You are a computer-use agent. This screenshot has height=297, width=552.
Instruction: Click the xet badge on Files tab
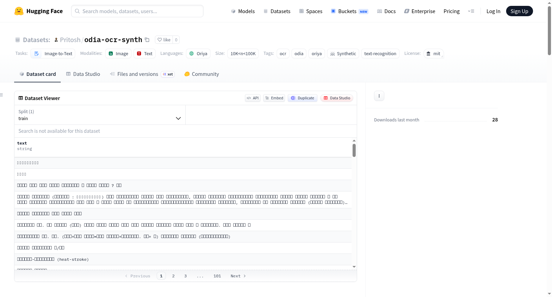pos(168,74)
